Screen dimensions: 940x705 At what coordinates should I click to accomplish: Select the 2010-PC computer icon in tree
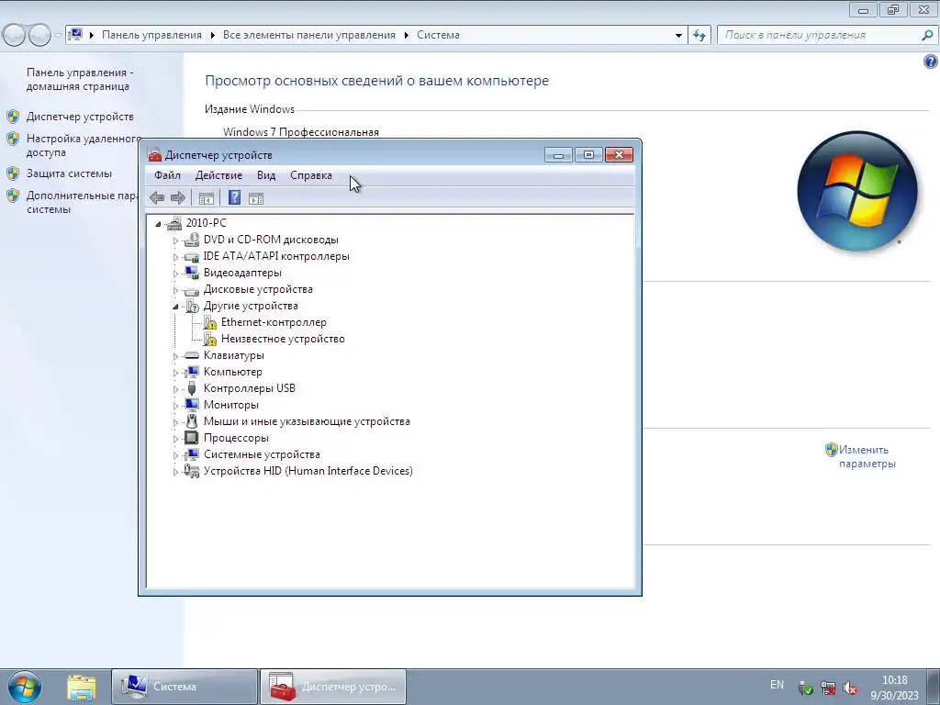pyautogui.click(x=174, y=223)
